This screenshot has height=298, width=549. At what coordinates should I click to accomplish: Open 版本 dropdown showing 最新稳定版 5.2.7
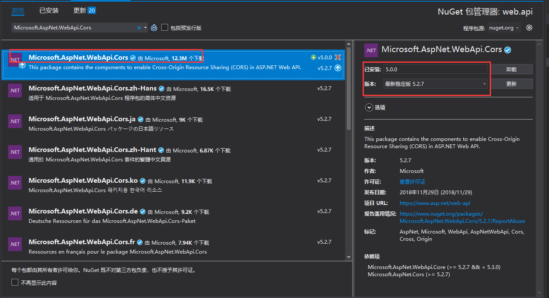tap(436, 84)
